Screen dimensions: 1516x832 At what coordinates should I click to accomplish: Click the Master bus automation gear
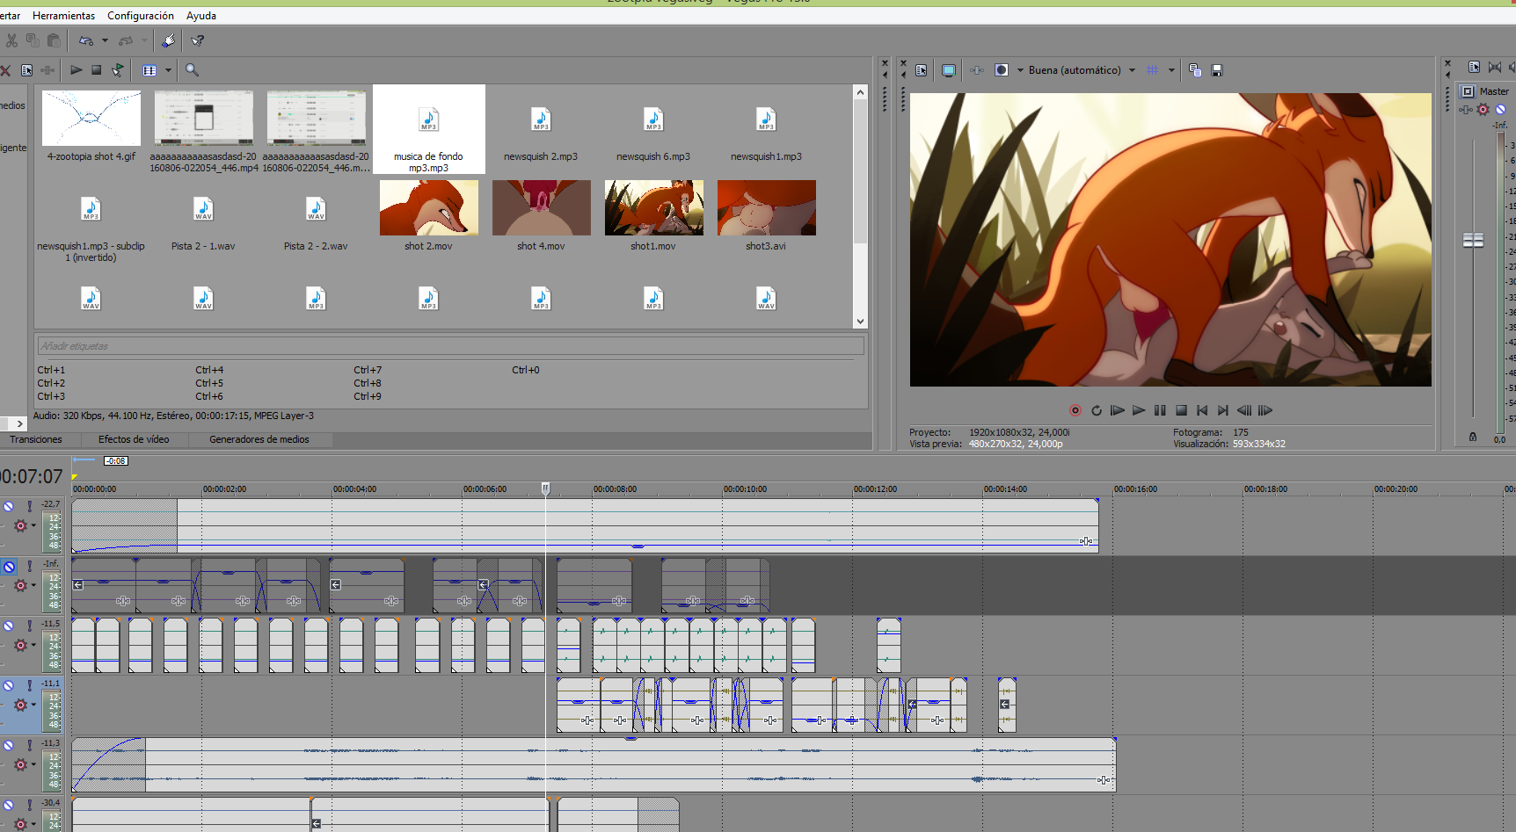point(1483,110)
